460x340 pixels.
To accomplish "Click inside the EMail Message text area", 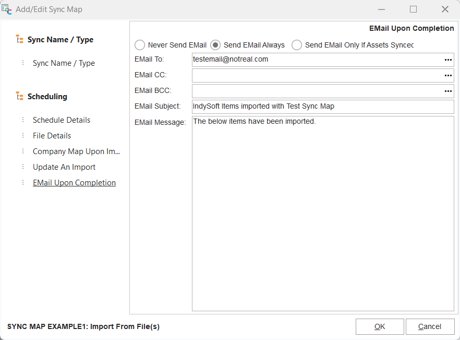I will (322, 213).
